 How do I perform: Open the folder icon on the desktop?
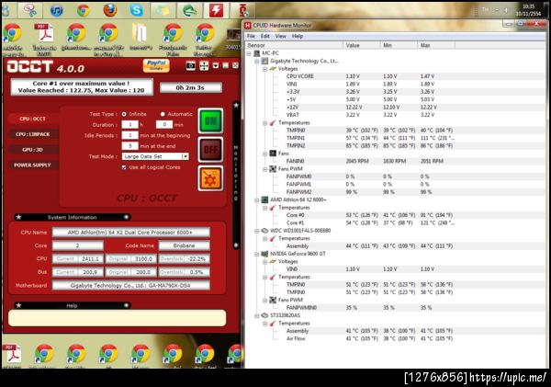pos(140,34)
